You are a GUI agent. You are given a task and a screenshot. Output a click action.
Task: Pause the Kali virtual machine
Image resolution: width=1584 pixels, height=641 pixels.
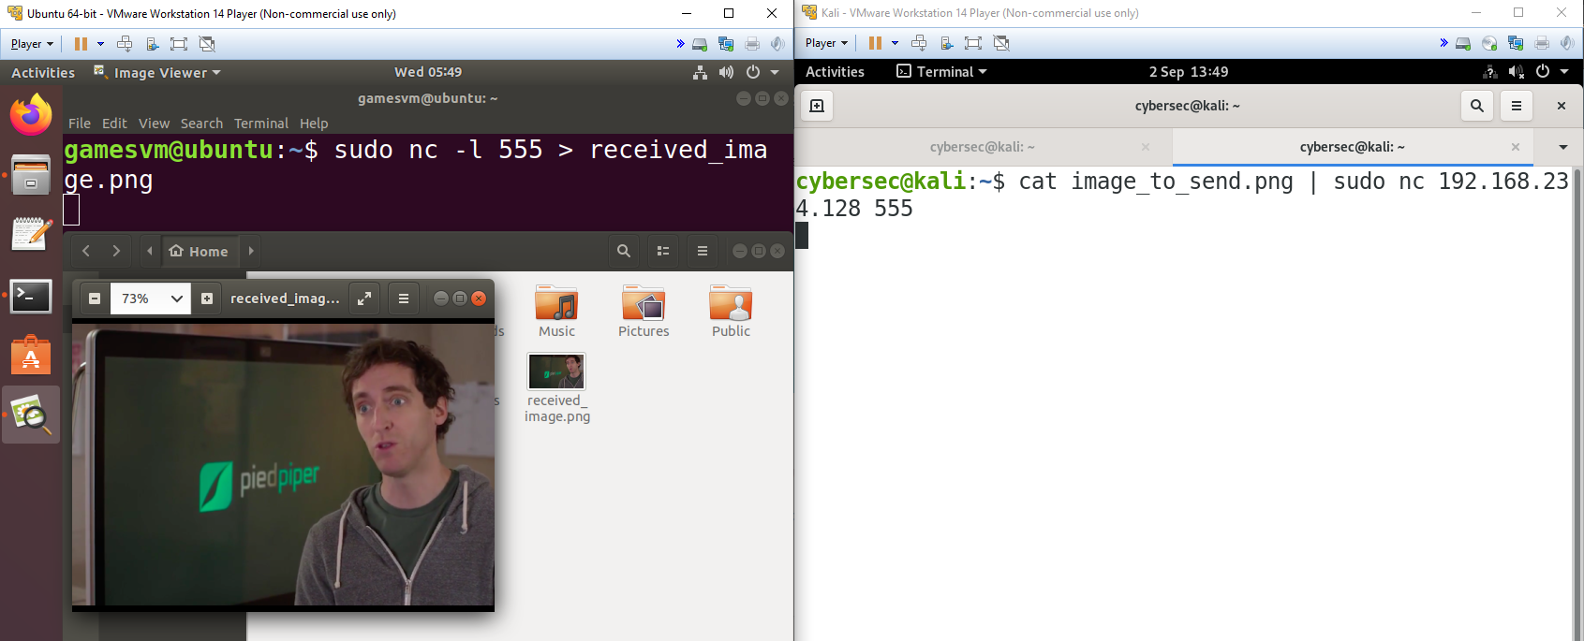coord(875,43)
